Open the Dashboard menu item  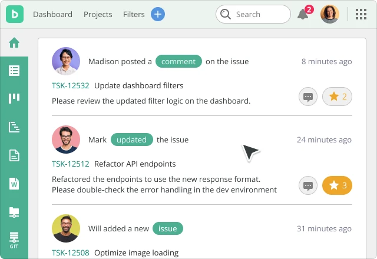52,14
